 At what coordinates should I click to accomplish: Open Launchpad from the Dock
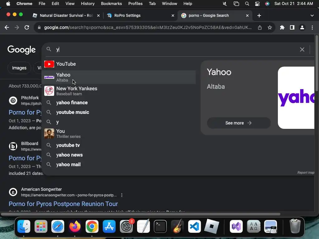41,227
